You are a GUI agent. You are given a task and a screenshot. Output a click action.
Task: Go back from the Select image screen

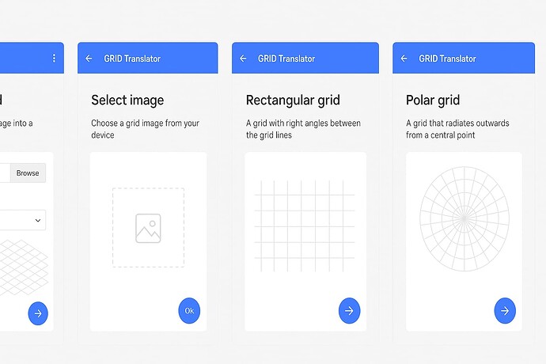[89, 59]
